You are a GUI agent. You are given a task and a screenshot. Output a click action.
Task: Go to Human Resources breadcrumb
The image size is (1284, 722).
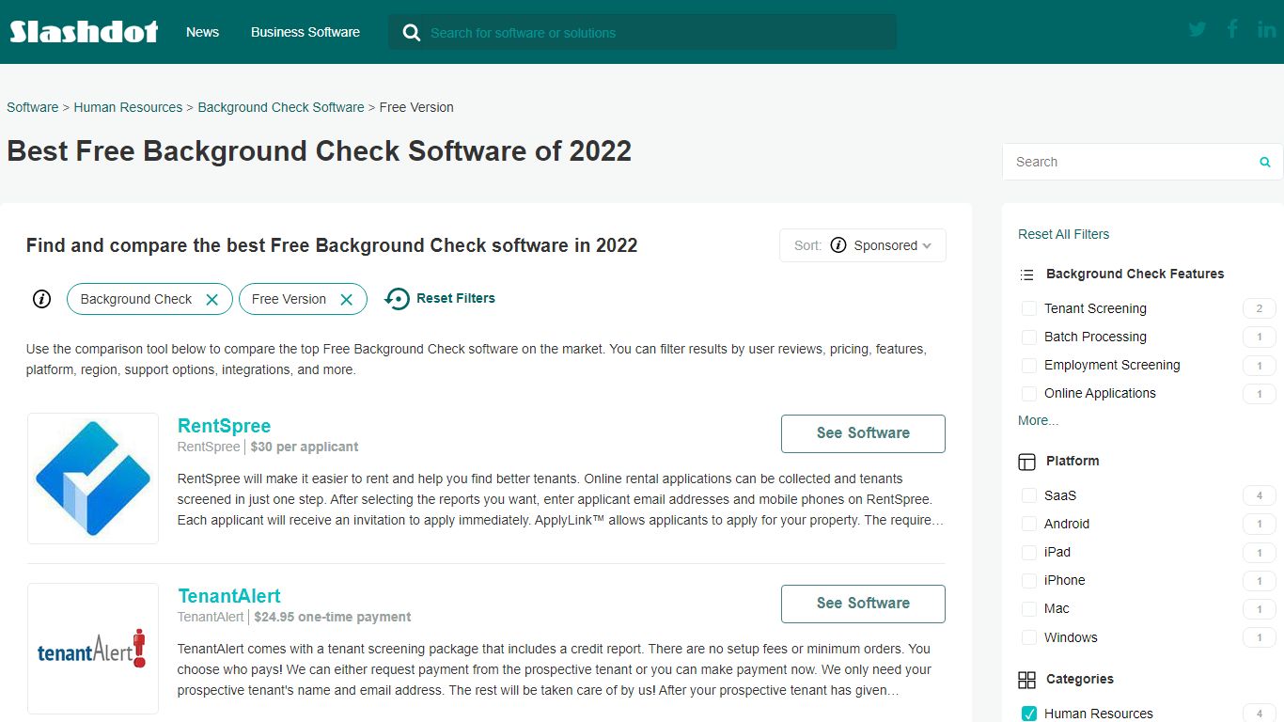(128, 107)
